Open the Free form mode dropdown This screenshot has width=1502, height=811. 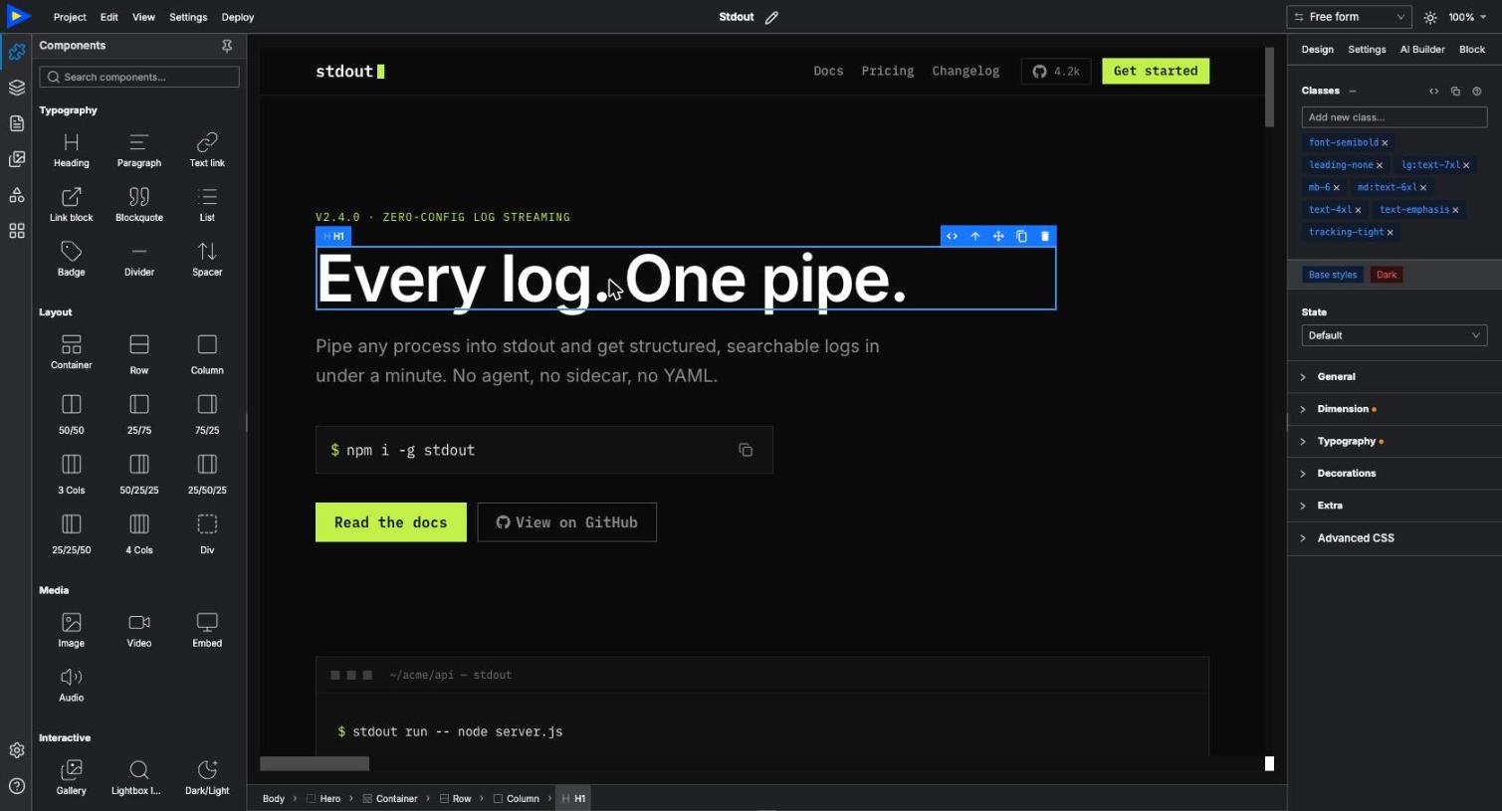pyautogui.click(x=1349, y=17)
